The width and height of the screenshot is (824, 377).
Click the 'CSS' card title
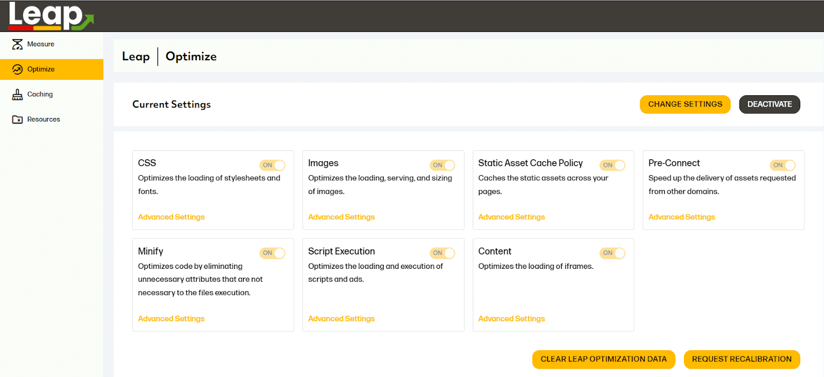tap(147, 163)
